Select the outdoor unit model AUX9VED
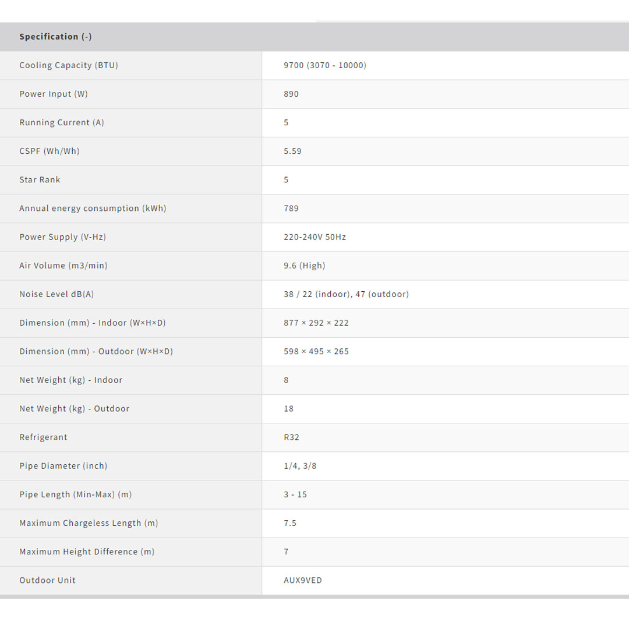Image resolution: width=629 pixels, height=629 pixels. (303, 580)
